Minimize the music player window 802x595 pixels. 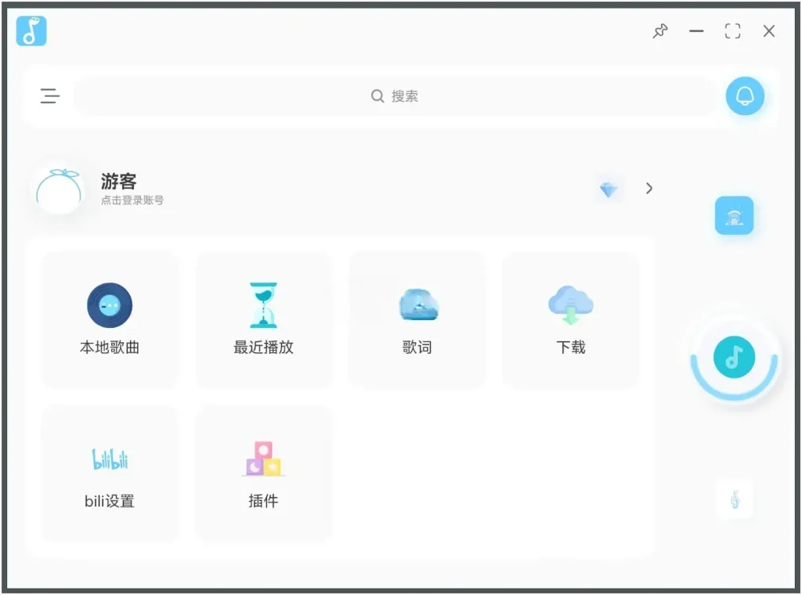(696, 31)
